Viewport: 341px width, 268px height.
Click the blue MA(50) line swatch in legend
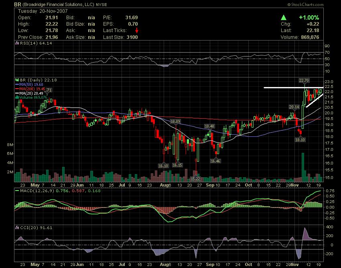tap(17, 85)
